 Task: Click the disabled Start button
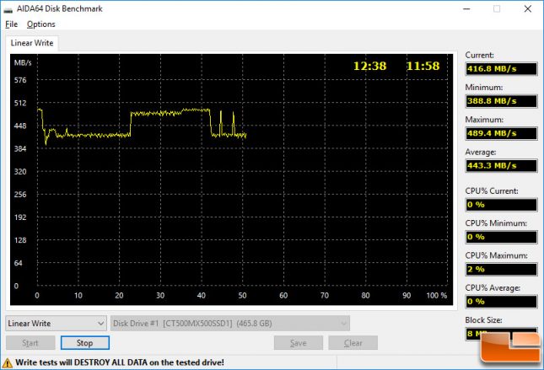pyautogui.click(x=30, y=343)
